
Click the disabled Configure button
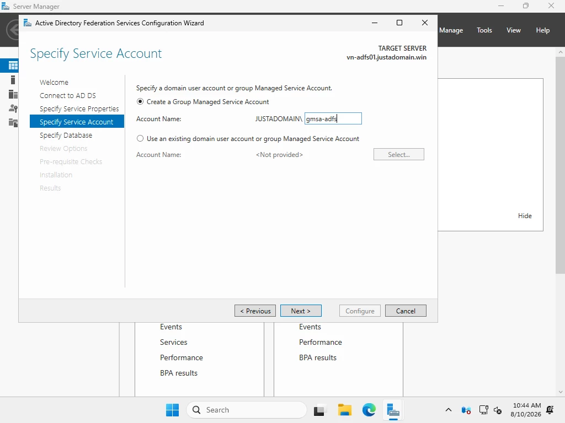click(x=360, y=311)
